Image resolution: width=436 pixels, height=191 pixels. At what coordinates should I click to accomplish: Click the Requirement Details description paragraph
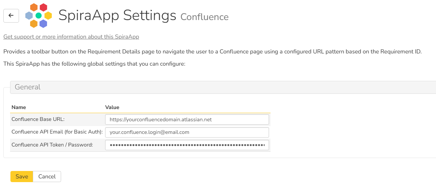coord(212,52)
